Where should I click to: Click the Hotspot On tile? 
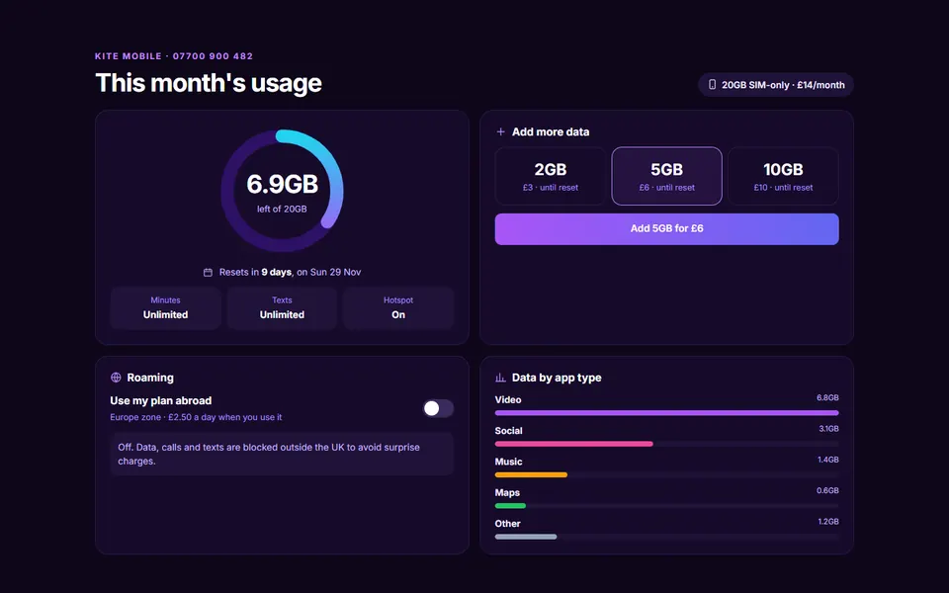click(398, 308)
